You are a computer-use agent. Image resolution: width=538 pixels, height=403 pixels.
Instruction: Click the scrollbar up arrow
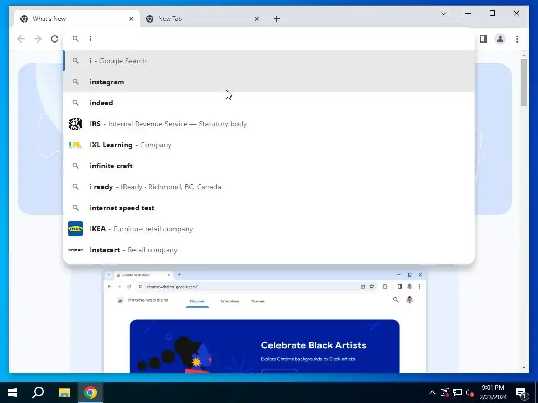(x=524, y=55)
